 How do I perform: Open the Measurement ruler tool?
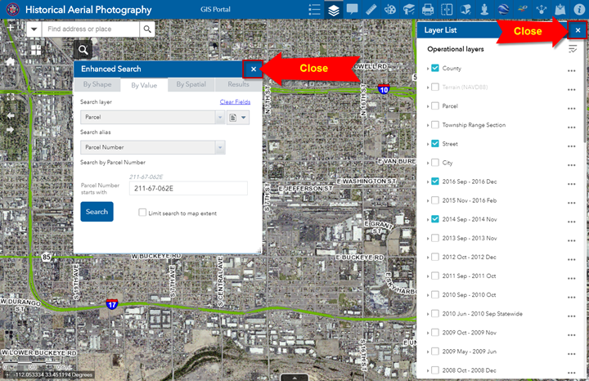tap(371, 10)
